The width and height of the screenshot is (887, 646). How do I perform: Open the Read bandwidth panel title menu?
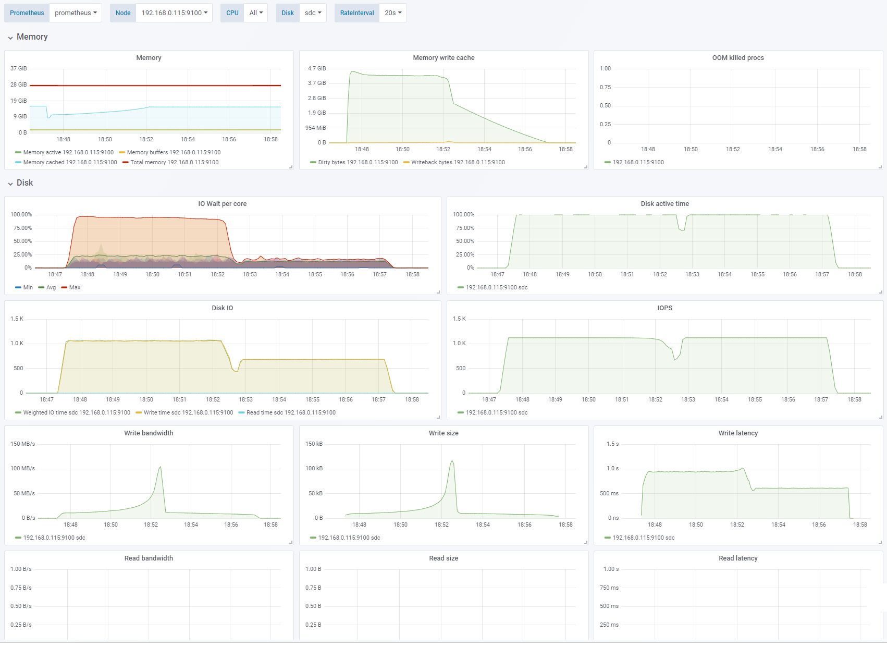[149, 558]
